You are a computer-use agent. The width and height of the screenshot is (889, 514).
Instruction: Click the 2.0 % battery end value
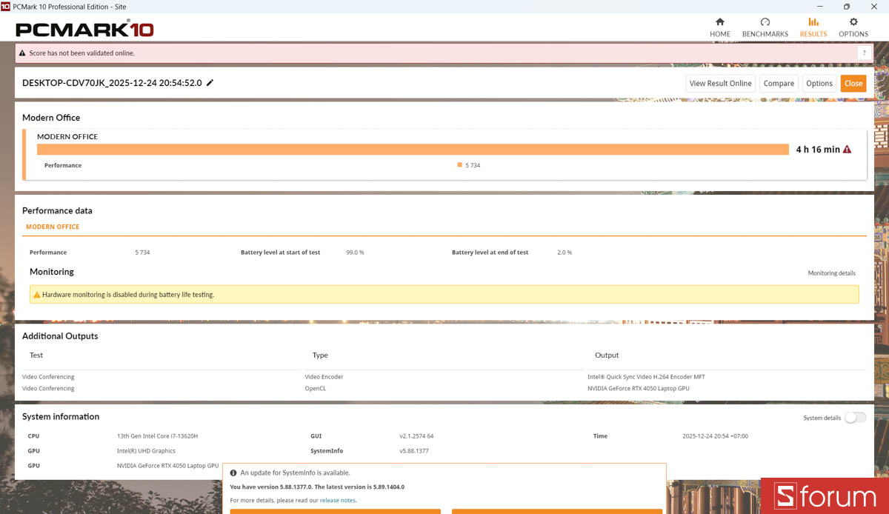tap(565, 253)
